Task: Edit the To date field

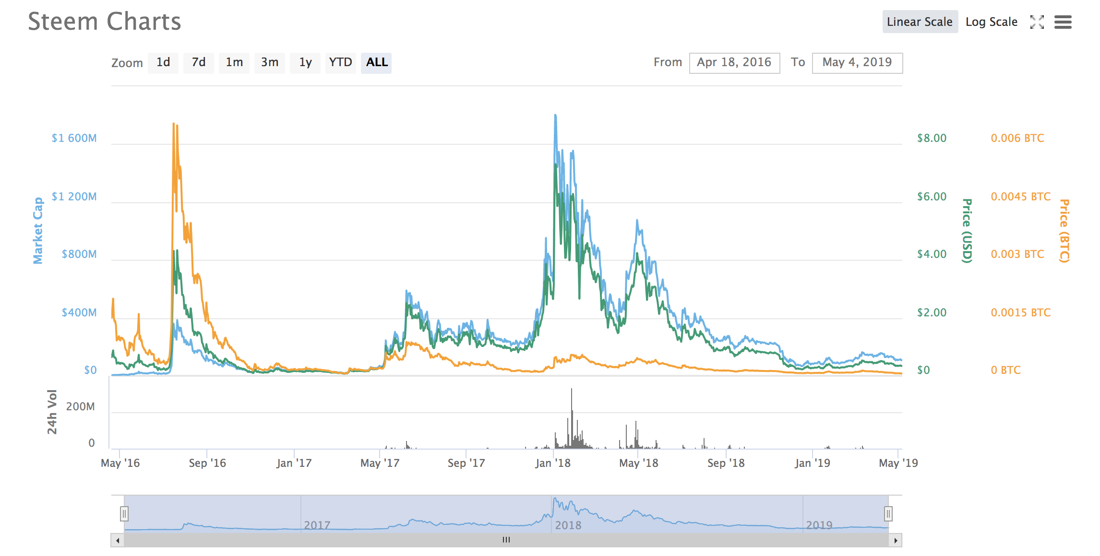Action: click(857, 63)
